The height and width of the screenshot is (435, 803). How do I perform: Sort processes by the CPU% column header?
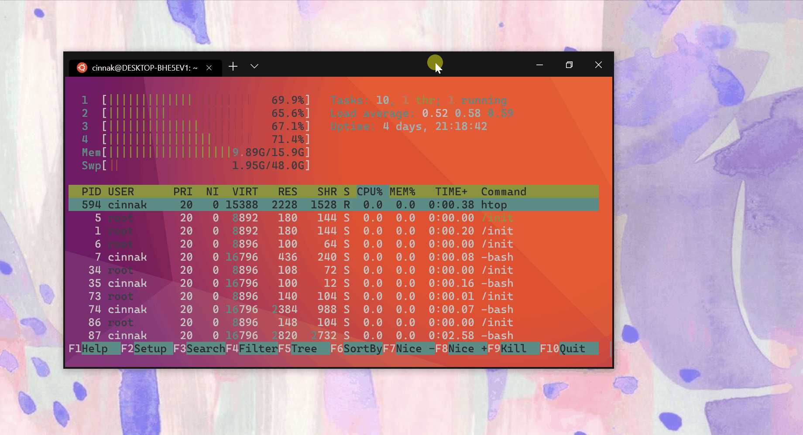tap(371, 191)
